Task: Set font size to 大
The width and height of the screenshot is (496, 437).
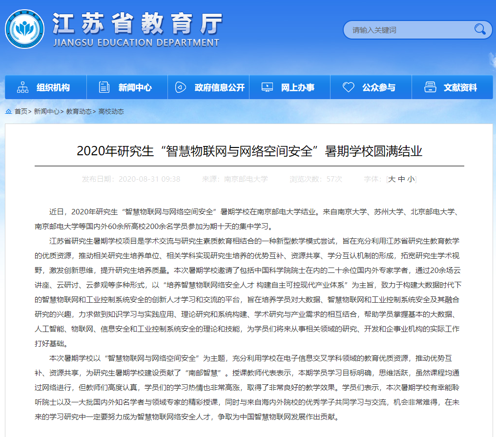Action: 392,179
